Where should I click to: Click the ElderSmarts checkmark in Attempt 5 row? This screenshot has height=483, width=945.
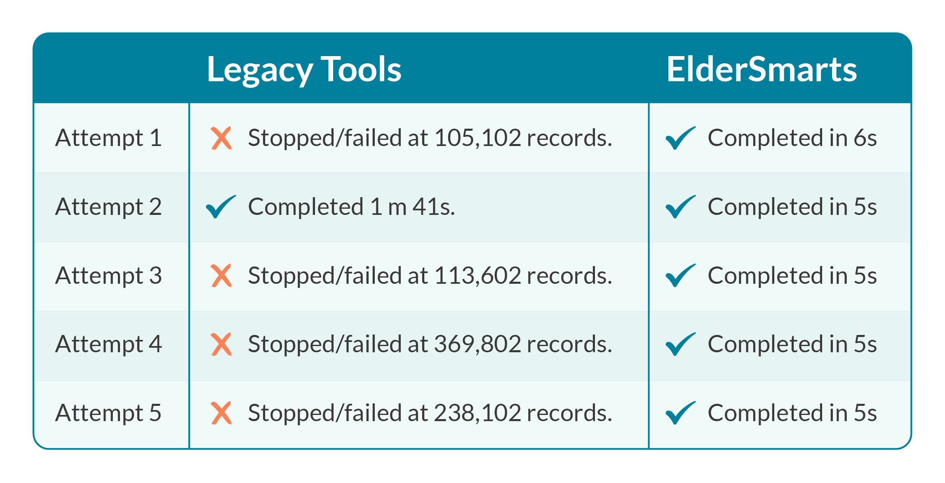[x=681, y=412]
